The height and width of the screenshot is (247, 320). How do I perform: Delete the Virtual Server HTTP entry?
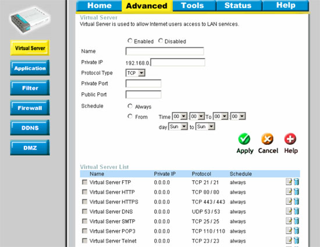(x=296, y=191)
